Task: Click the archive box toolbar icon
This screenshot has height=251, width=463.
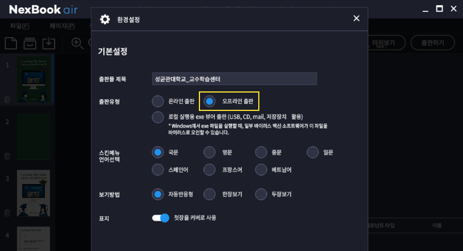Action: pos(30,43)
